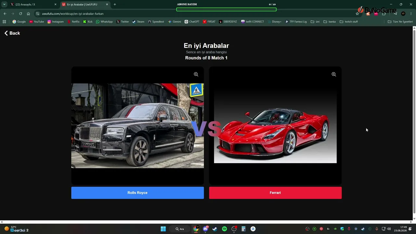Open OBS Studio from the taskbar
Screen dimensions: 416x234
(x=234, y=229)
